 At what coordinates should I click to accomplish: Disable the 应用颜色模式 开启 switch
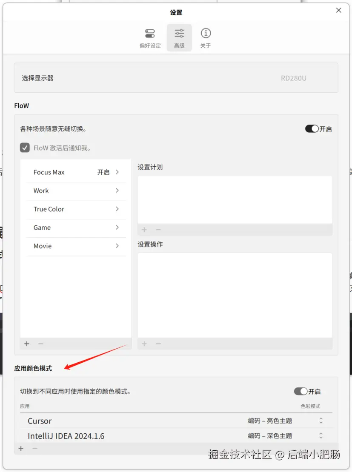click(300, 391)
